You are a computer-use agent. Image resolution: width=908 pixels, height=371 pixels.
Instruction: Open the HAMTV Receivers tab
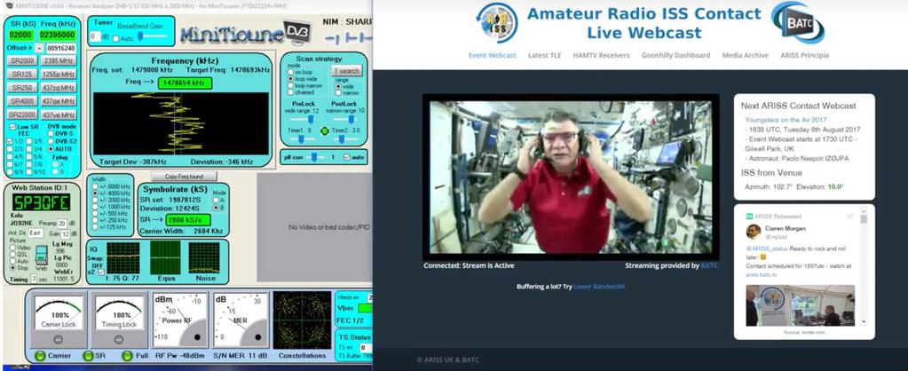601,56
